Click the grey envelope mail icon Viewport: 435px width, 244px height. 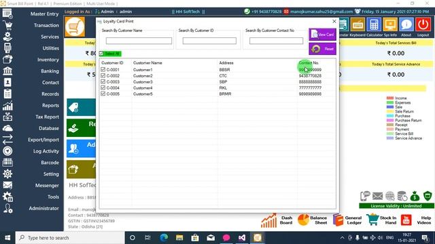coord(377,196)
